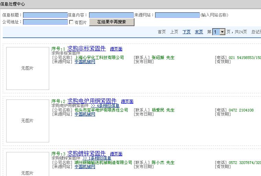The width and height of the screenshot is (261, 176).
Task: Open the 求购非标紧固件 listing title
Action: coord(86,48)
